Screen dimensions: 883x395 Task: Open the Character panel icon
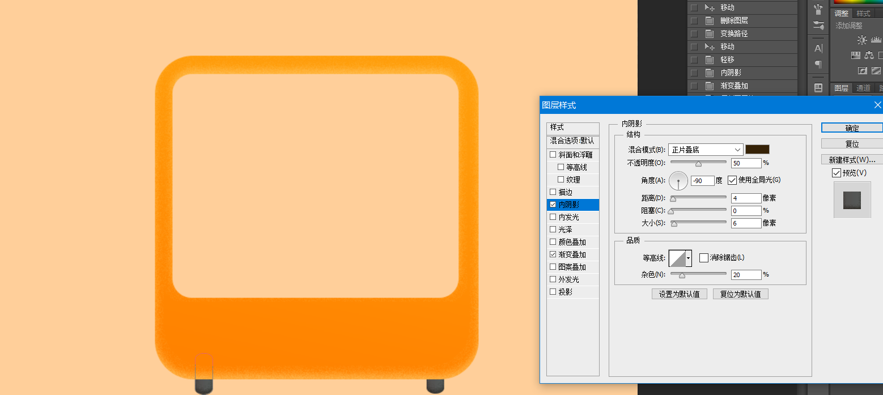pyautogui.click(x=818, y=48)
